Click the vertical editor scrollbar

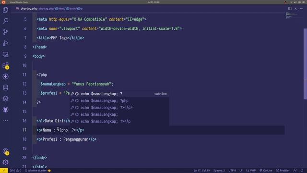tap(305, 64)
